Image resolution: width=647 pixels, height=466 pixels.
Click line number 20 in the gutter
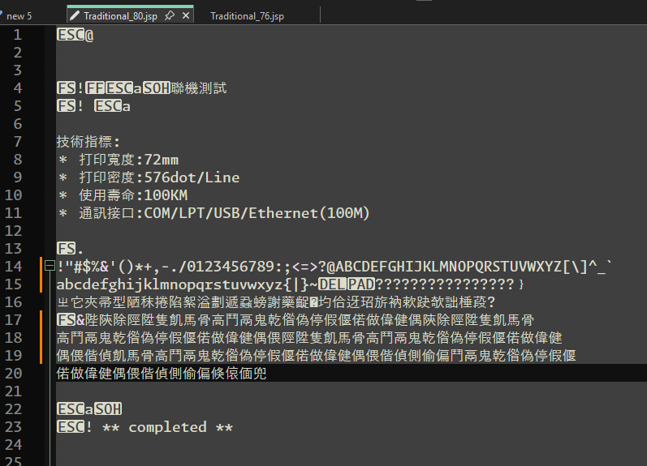coord(13,374)
